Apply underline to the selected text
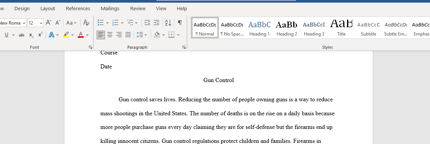 (x=6, y=35)
